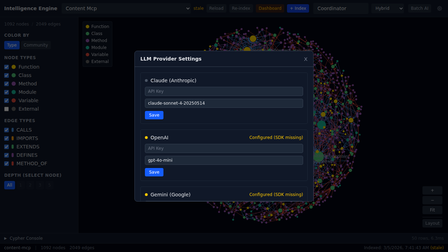
Task: Save the OpenAI provider settings
Action: click(154, 172)
